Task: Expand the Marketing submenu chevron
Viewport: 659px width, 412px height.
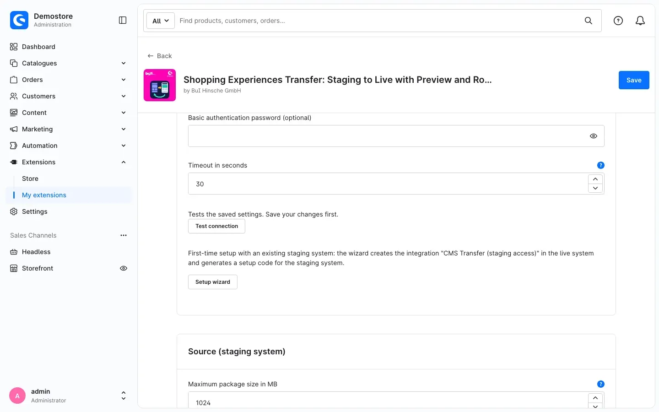Action: (x=124, y=129)
